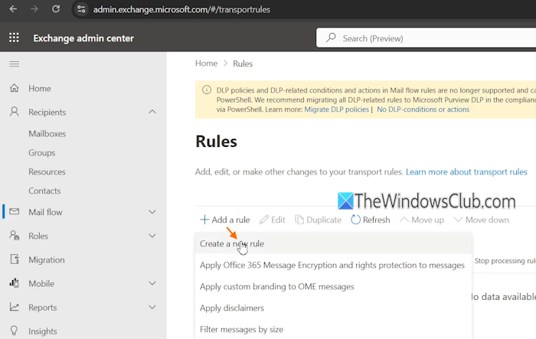This screenshot has width=536, height=339.
Task: Open Contacts under Recipients
Action: tap(44, 191)
